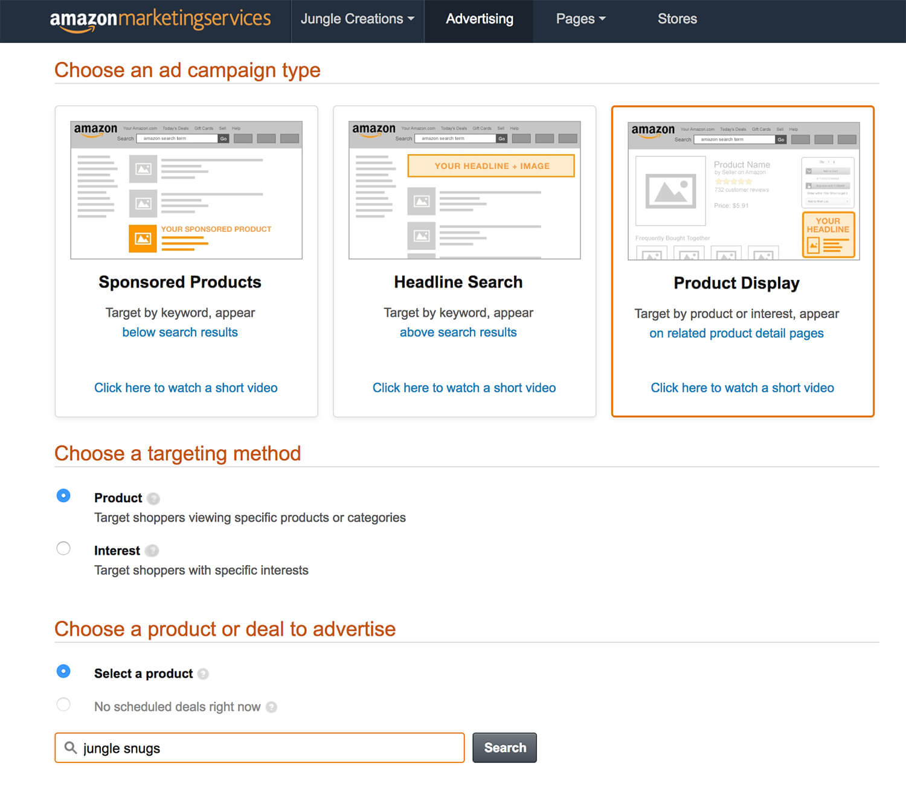Click 'Target shoppers with specific interests' text
The width and height of the screenshot is (906, 795).
(201, 570)
